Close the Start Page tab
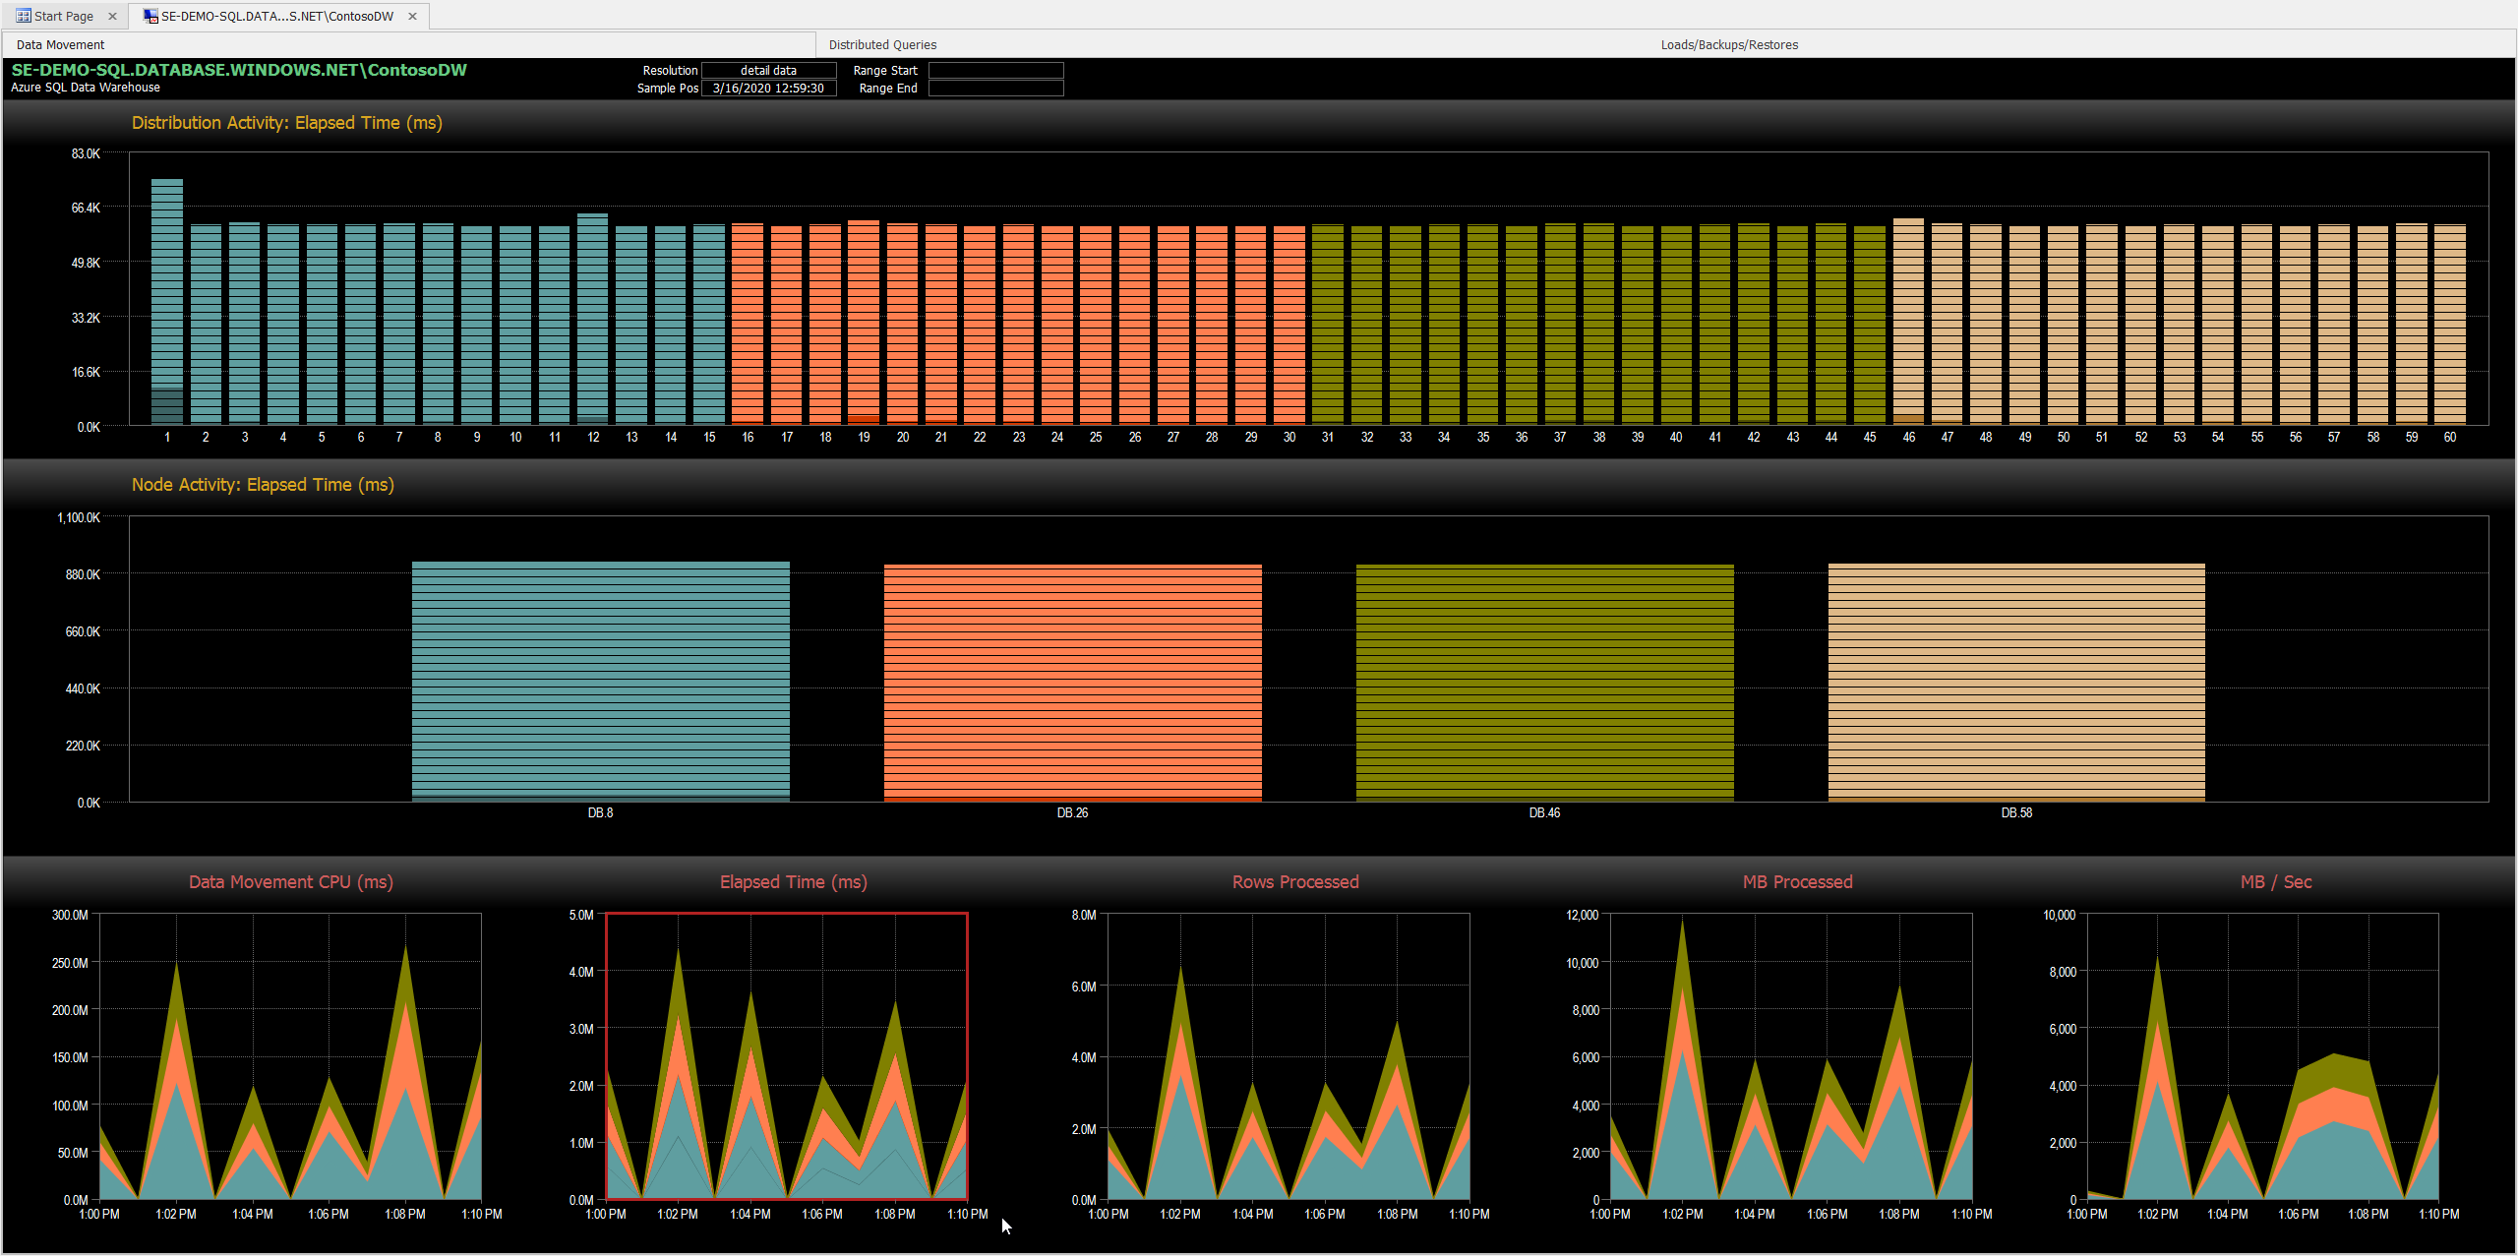Image resolution: width=2518 pixels, height=1256 pixels. [112, 16]
